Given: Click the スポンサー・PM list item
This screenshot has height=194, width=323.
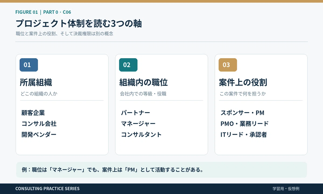Looking at the screenshot, I should [x=243, y=113].
